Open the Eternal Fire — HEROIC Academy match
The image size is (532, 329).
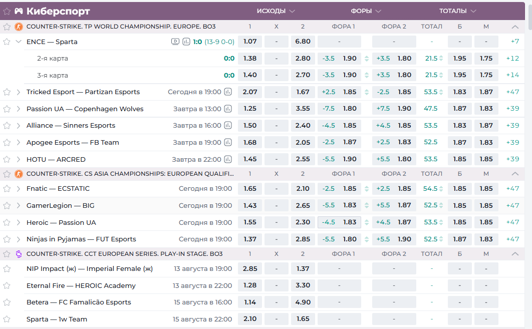(81, 285)
